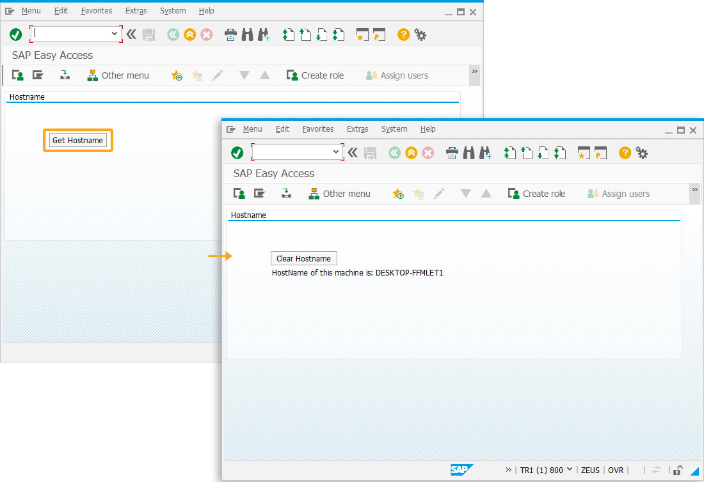
Task: Click Save disk icon in front window
Action: click(371, 153)
